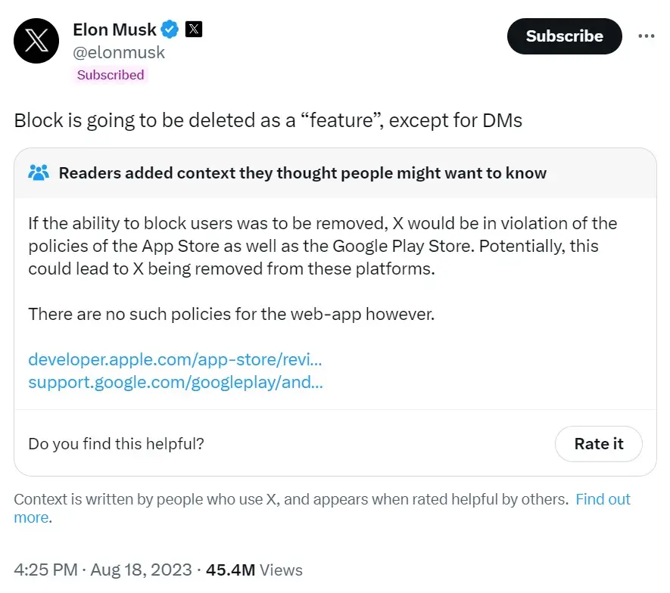Click Subscribe to change subscription state
Image resolution: width=670 pixels, height=593 pixels.
click(564, 36)
